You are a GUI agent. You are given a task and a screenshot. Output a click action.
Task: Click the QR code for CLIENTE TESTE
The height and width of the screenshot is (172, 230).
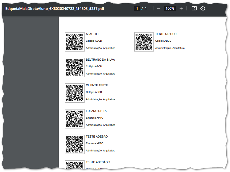click(75, 93)
